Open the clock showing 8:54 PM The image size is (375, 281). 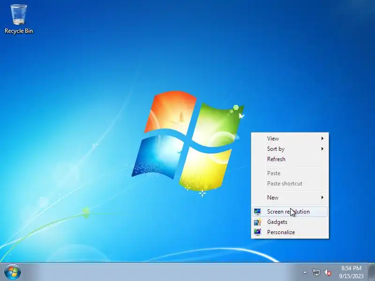351,272
